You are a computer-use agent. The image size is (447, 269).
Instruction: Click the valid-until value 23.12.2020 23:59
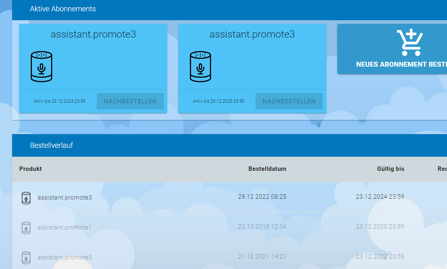380,227
